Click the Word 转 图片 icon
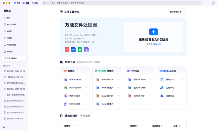Screen dimensions: 217x130 [97, 88]
